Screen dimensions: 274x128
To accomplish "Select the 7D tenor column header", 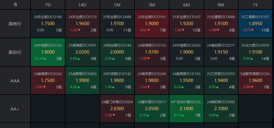I will tap(48, 5).
